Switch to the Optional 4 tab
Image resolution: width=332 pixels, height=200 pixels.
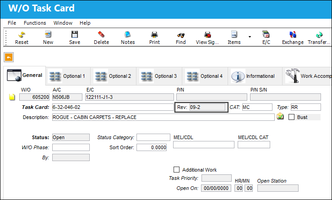point(205,76)
